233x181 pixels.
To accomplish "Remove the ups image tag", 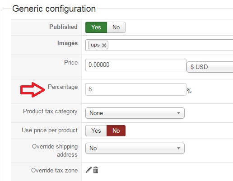I will (104, 45).
